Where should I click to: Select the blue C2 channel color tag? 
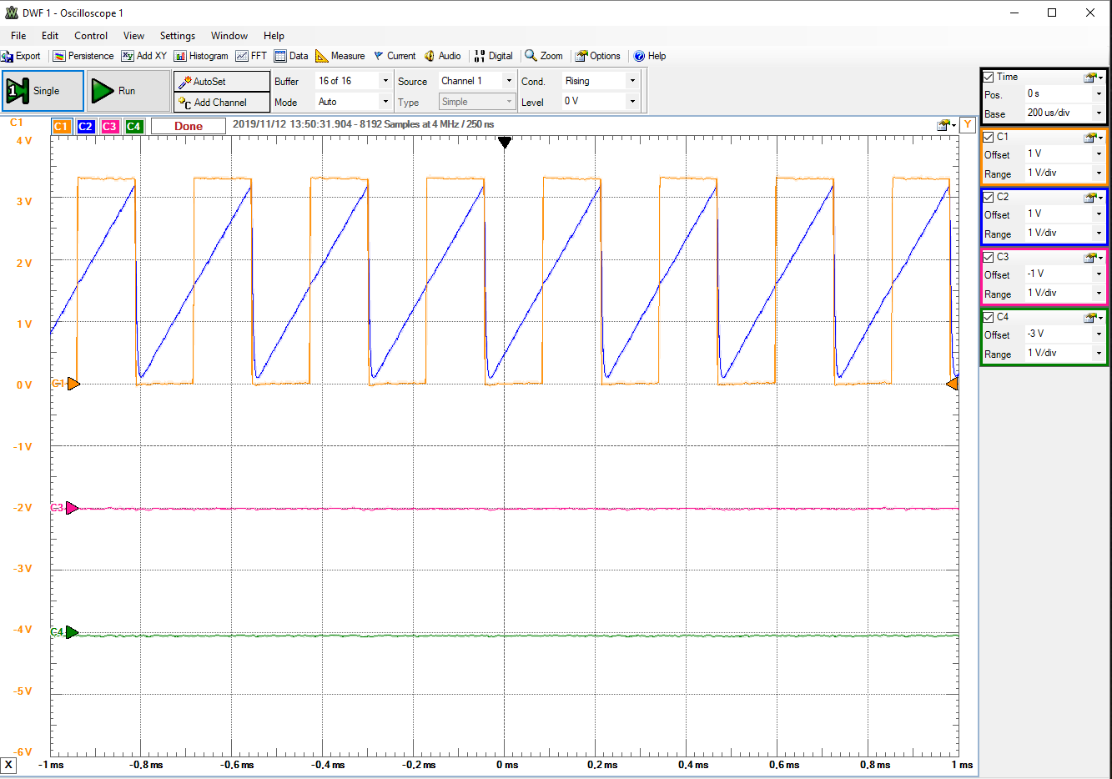(85, 127)
